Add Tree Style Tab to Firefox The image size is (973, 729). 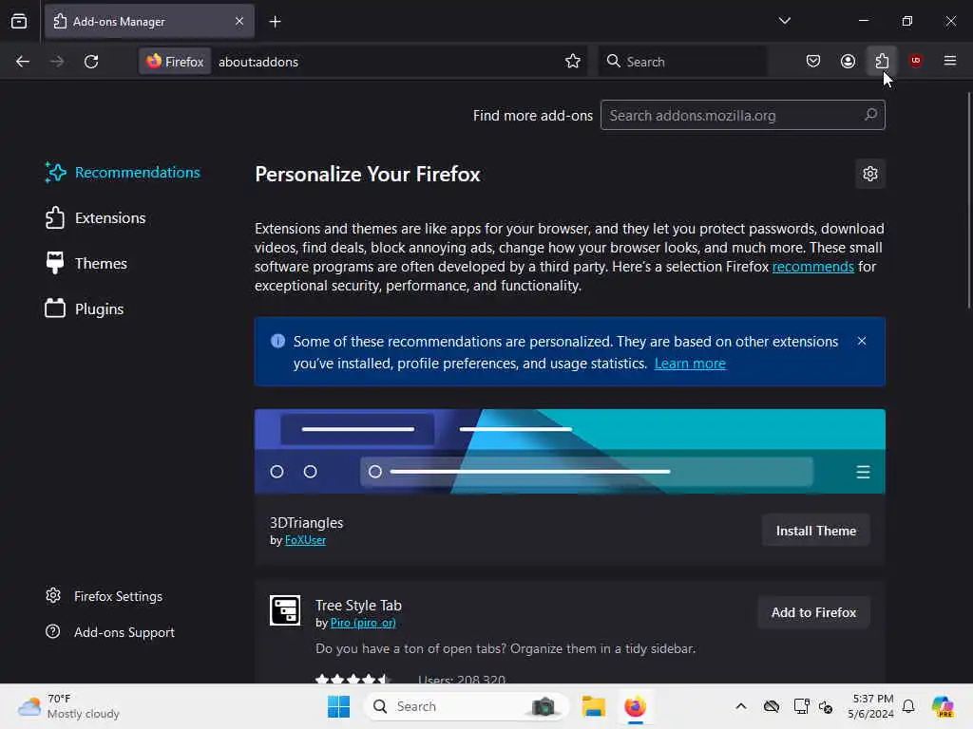pyautogui.click(x=813, y=612)
